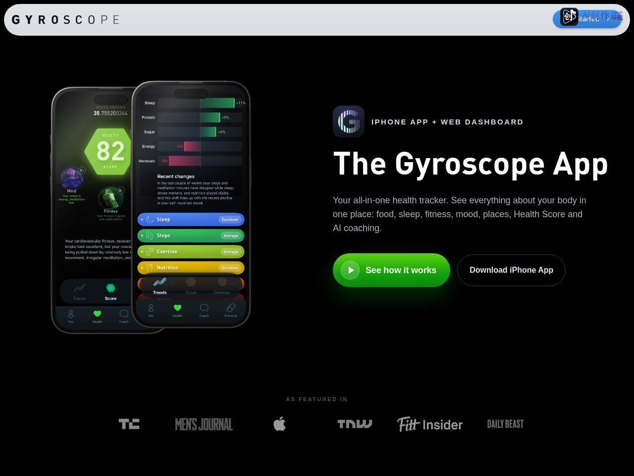Select the Defense tab on front phone
The width and height of the screenshot is (634, 476).
(222, 286)
